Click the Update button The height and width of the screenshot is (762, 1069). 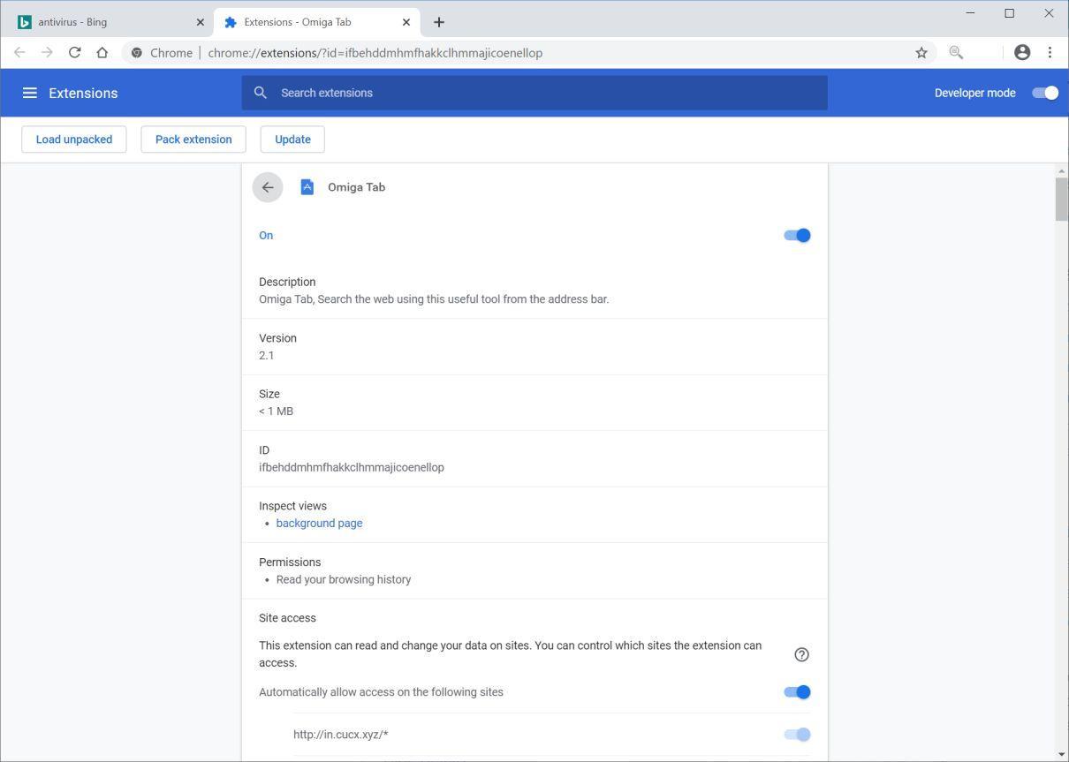(292, 140)
